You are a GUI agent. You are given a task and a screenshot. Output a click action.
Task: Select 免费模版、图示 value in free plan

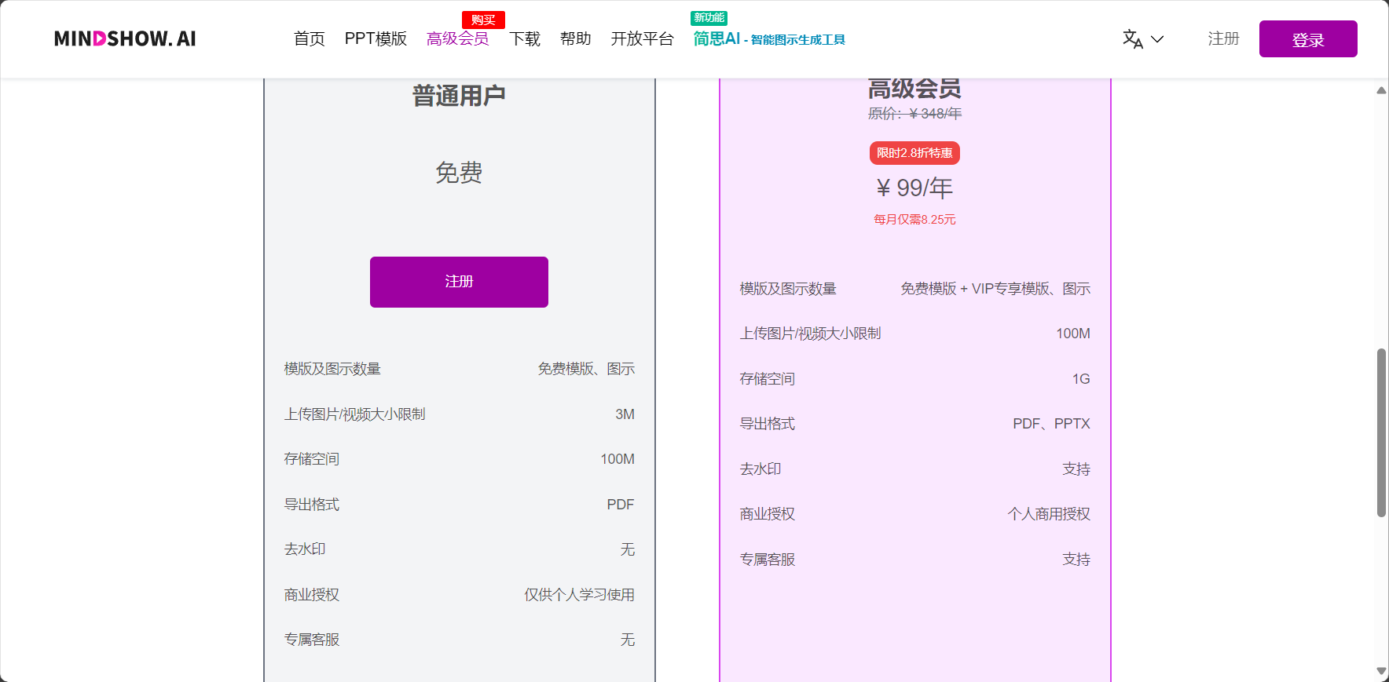[586, 369]
